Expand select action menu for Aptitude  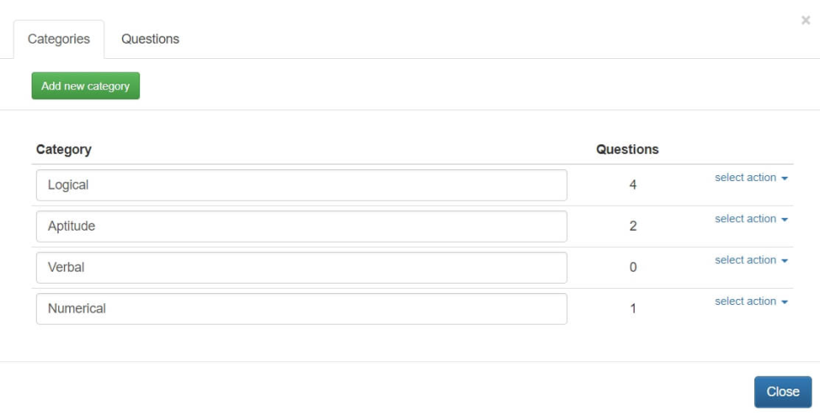tap(751, 219)
